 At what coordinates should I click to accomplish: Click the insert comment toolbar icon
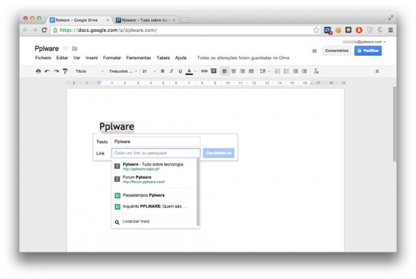(x=213, y=70)
